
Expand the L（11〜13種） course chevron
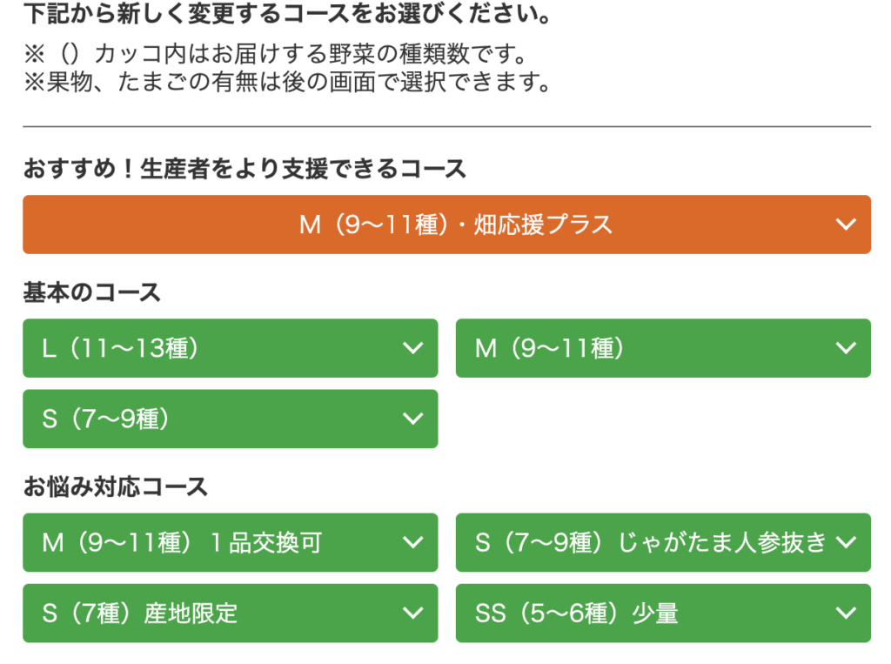coord(413,348)
